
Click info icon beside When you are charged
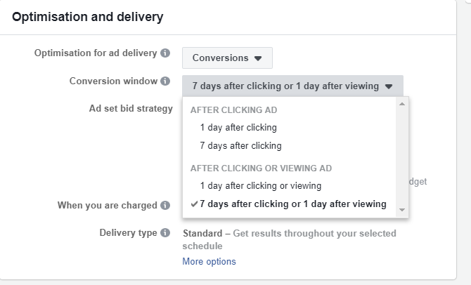(165, 206)
